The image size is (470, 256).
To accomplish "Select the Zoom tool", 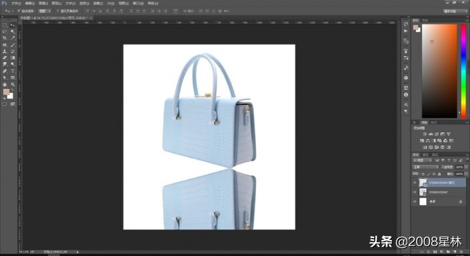I will click(x=13, y=84).
